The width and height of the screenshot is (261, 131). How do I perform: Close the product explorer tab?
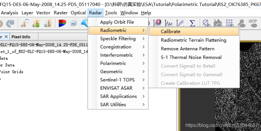6,37
